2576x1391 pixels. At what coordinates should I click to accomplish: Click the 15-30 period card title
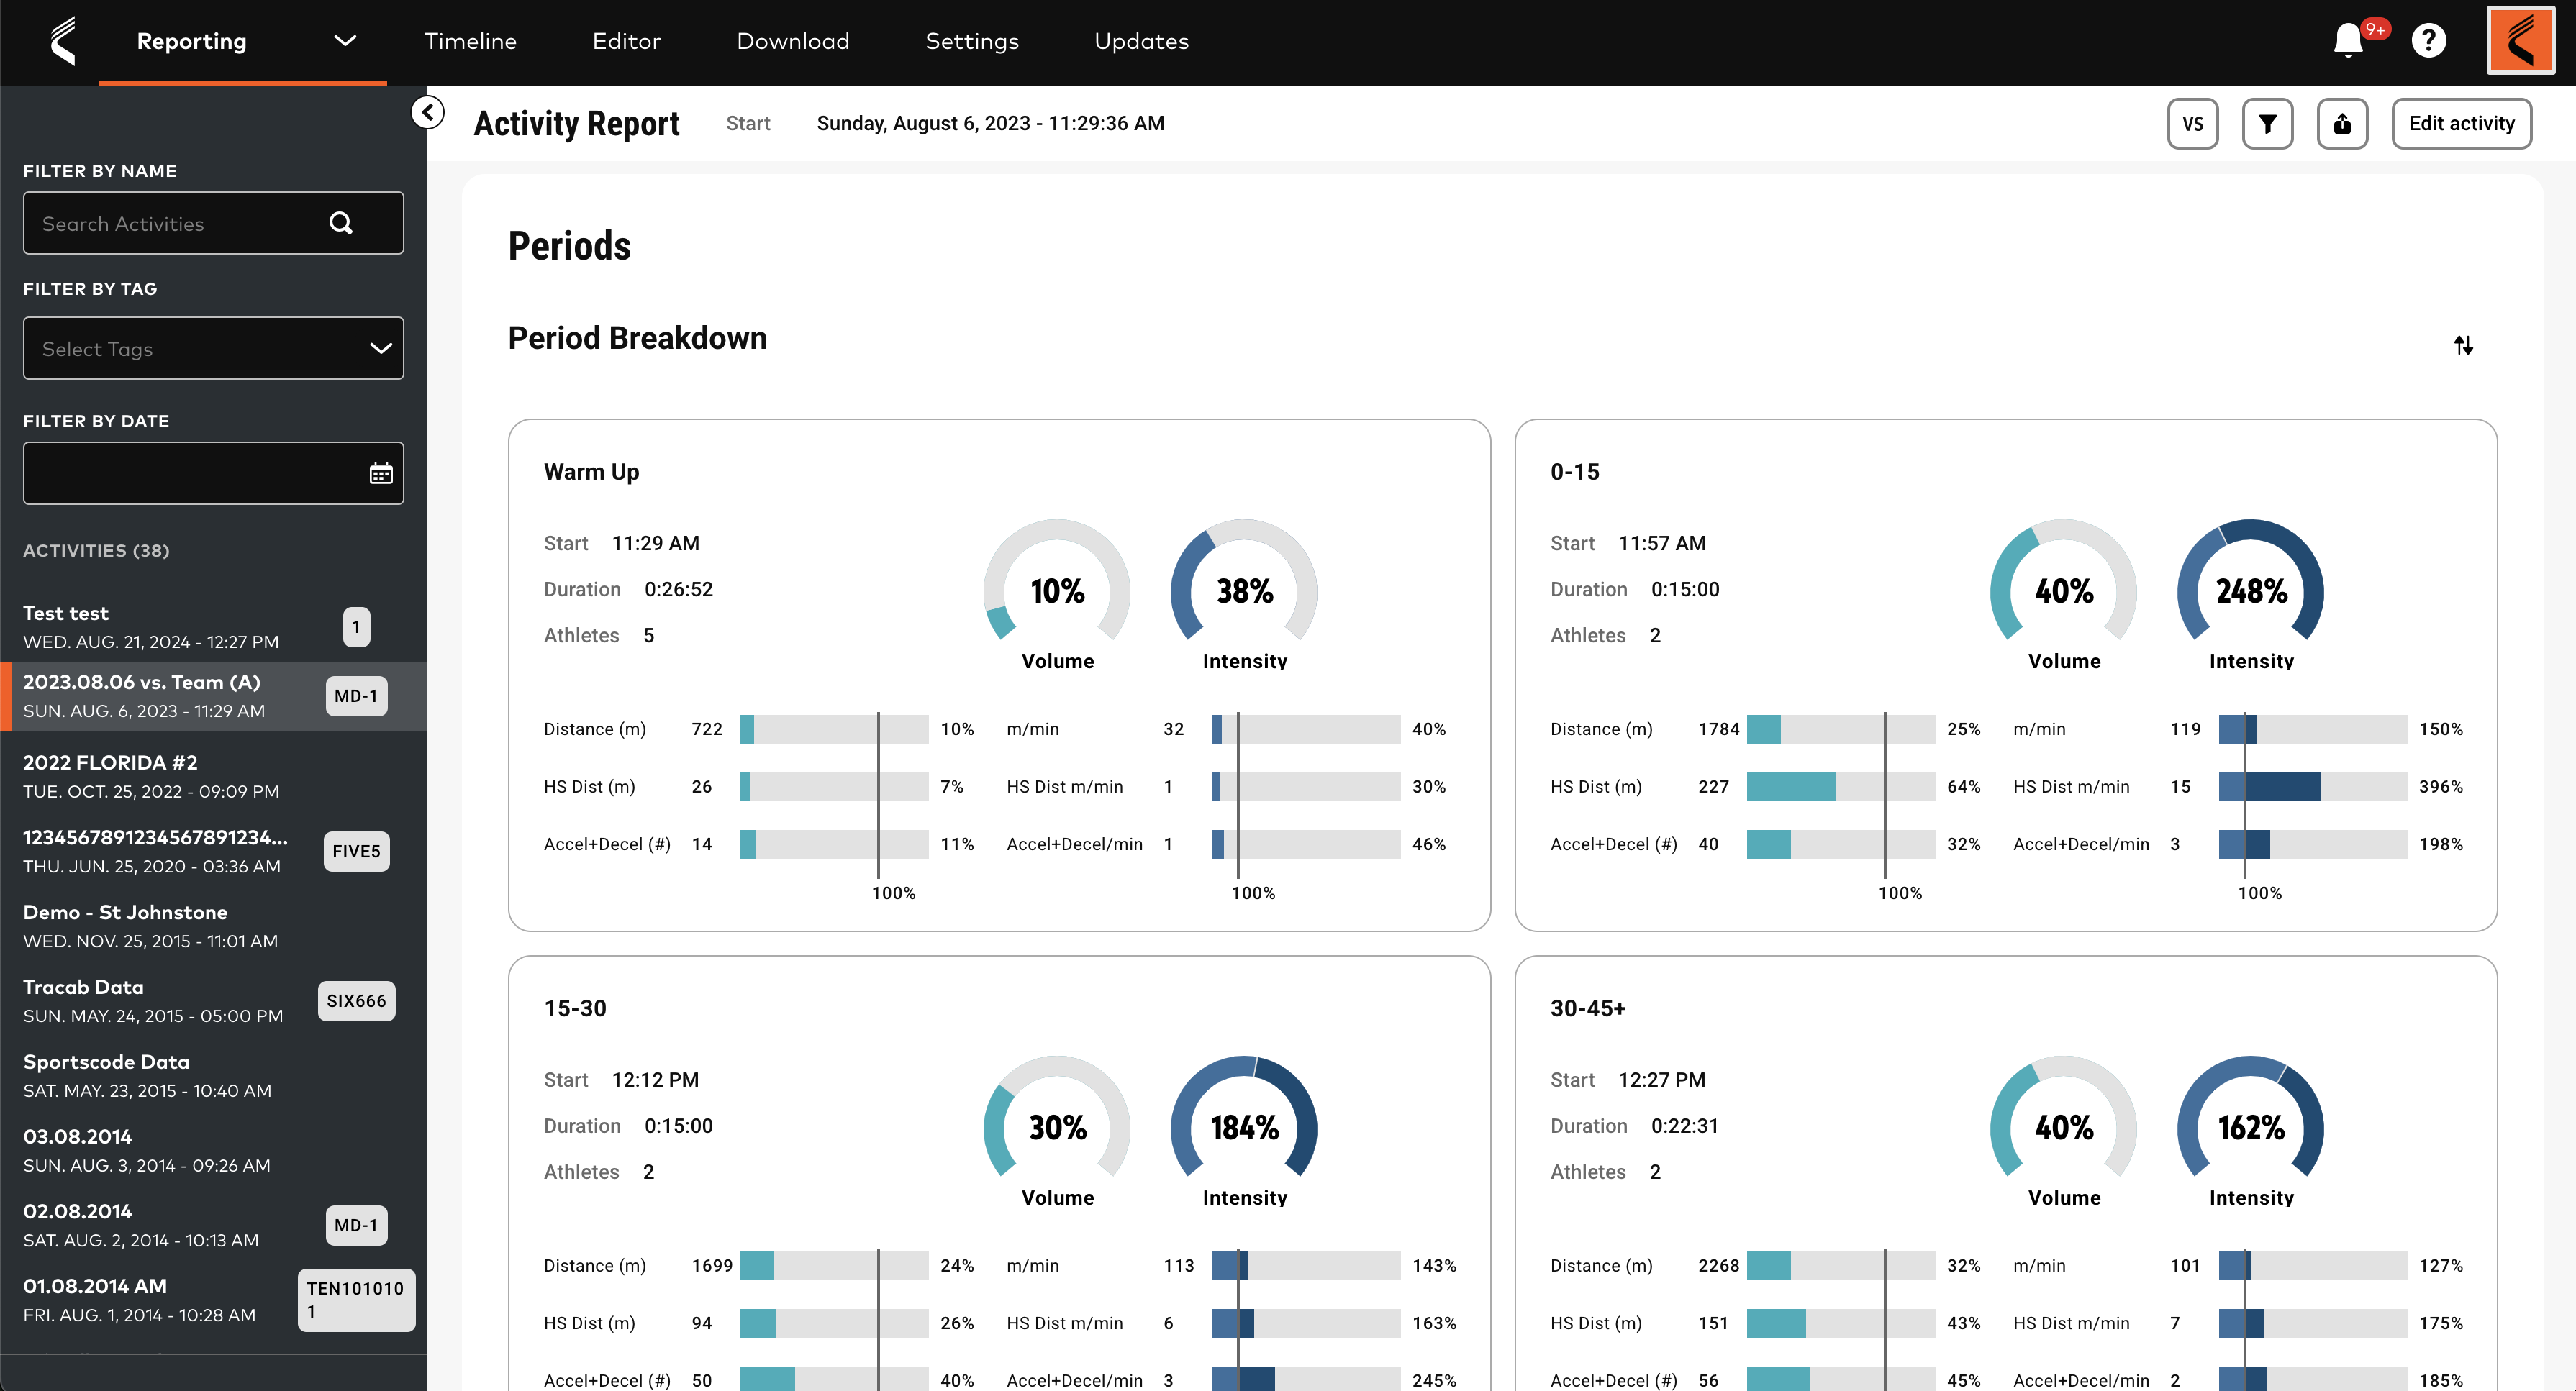(x=575, y=1008)
